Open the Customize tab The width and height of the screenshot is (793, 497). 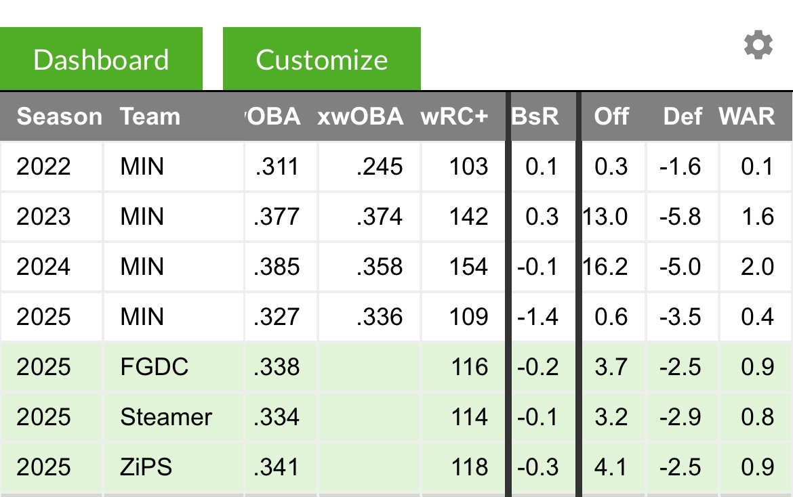click(321, 59)
